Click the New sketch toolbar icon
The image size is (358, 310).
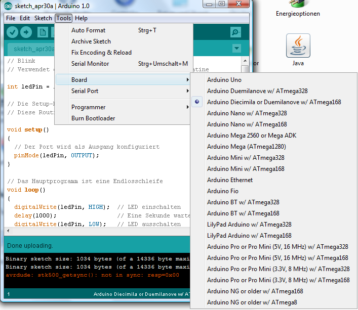[43, 32]
